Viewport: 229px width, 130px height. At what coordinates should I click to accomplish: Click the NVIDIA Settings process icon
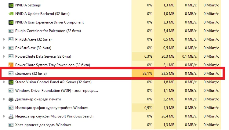point(11,5)
